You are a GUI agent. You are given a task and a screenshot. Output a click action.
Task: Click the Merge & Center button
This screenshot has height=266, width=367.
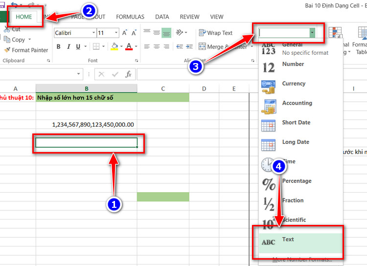(223, 46)
